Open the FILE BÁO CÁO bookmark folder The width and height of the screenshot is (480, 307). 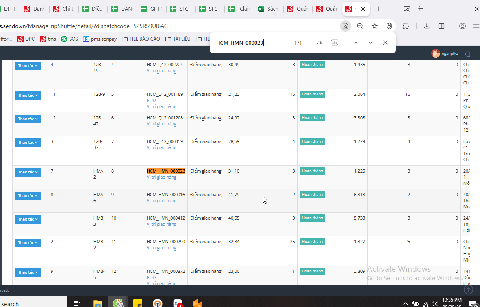141,39
